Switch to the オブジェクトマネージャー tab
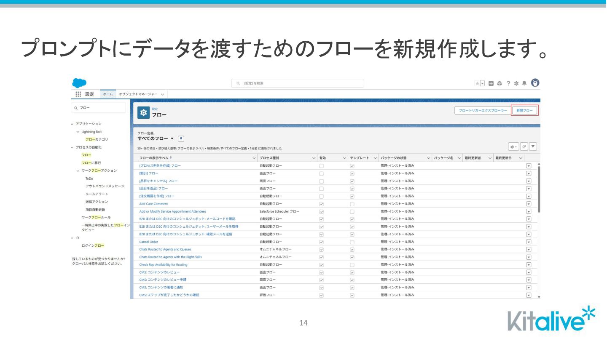Viewport: 607px width, 341px height. click(138, 94)
